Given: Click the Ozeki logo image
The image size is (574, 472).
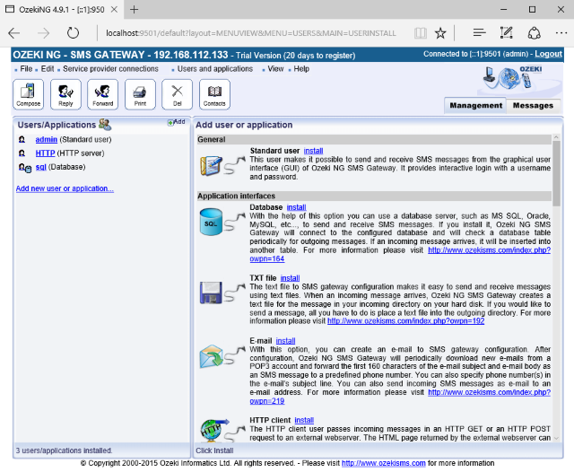Looking at the screenshot, I should [x=512, y=78].
